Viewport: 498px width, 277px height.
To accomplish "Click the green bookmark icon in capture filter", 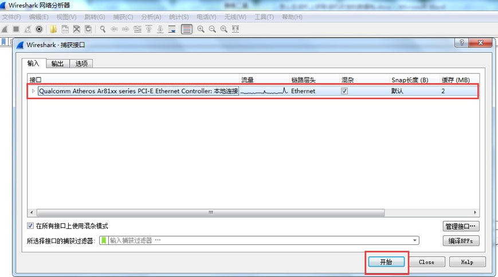I will pos(104,240).
